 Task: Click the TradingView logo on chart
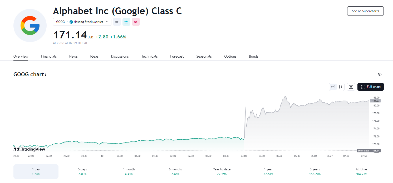(30, 149)
